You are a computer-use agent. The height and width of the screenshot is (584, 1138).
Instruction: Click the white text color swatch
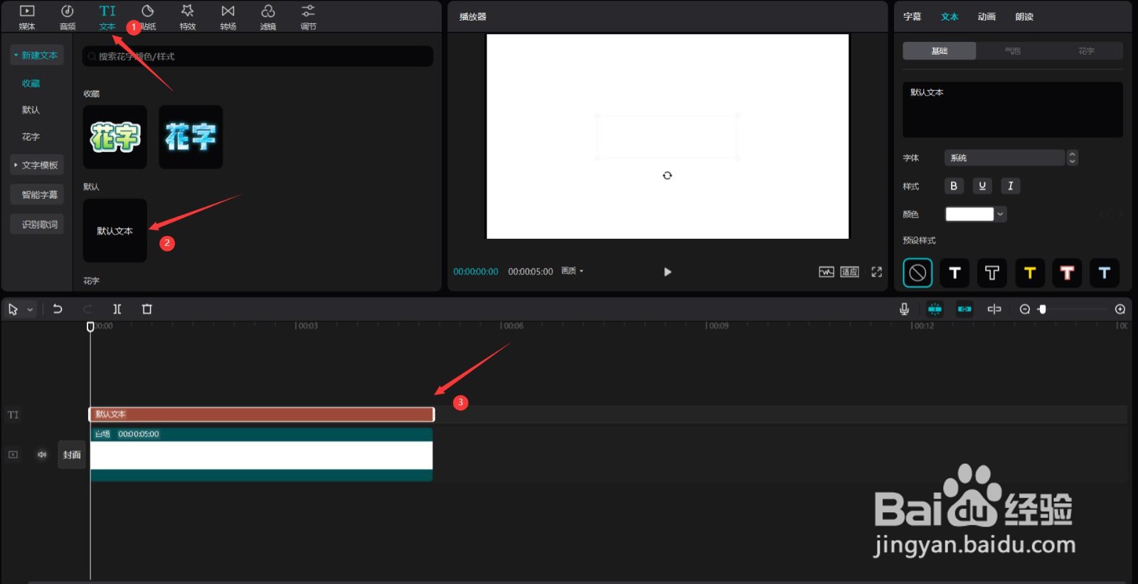pos(969,214)
